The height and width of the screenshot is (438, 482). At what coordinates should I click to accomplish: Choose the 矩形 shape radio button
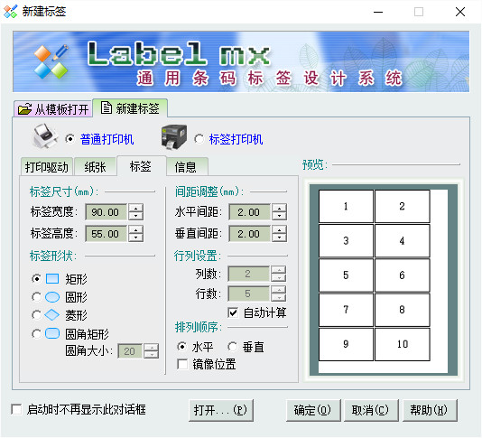[37, 279]
